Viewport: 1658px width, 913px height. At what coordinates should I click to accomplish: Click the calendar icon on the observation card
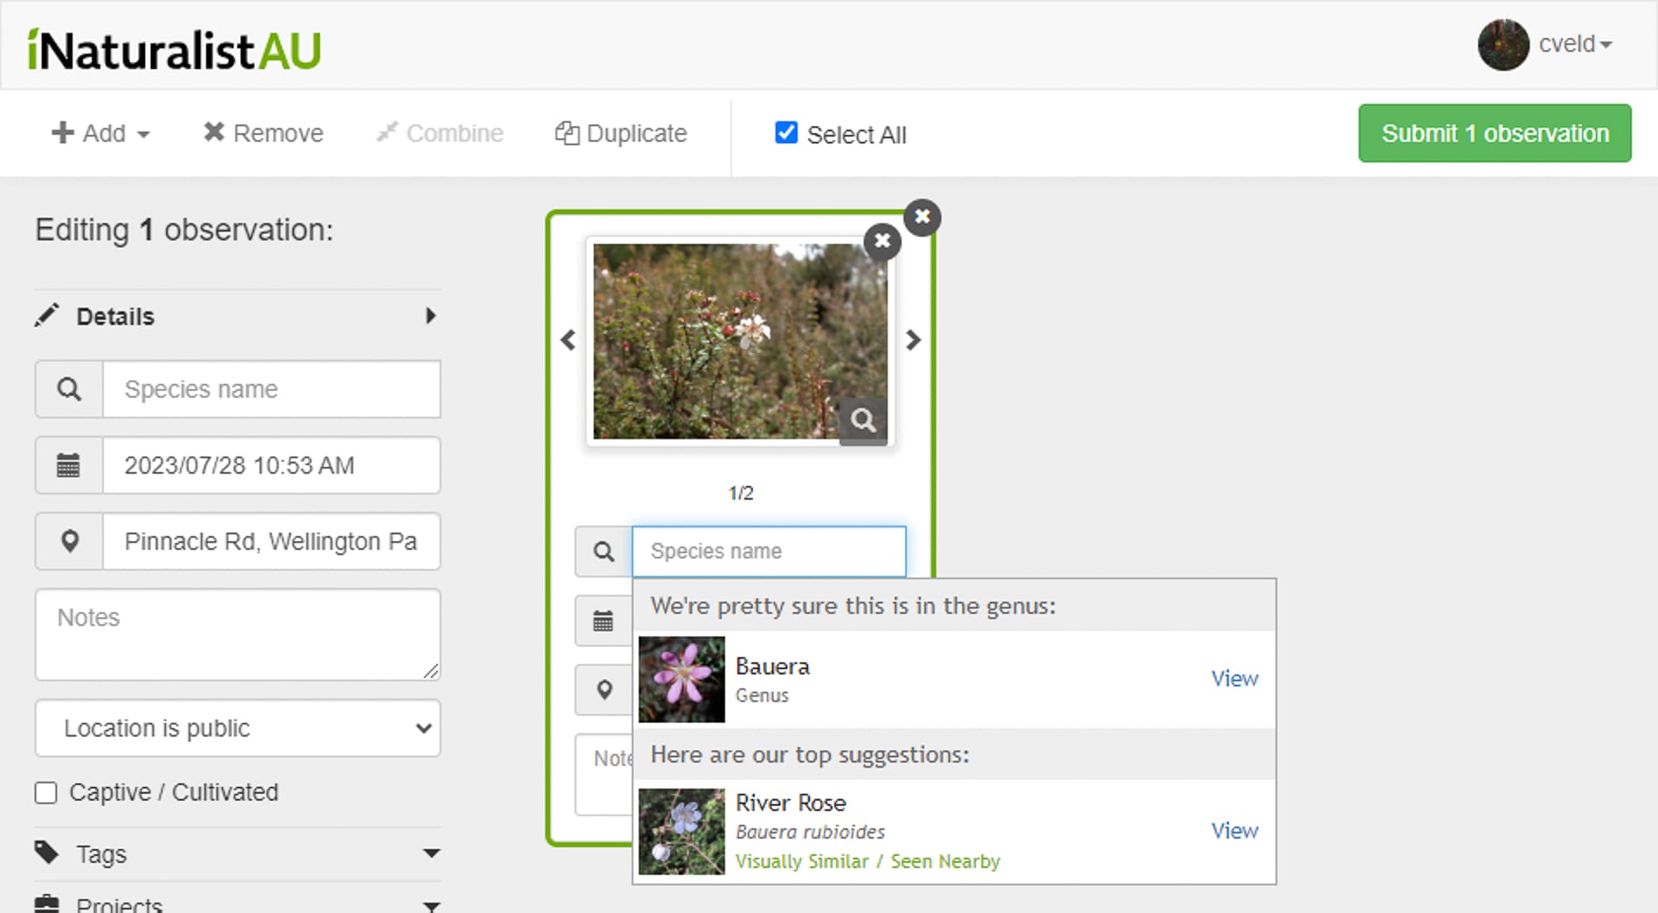[602, 620]
